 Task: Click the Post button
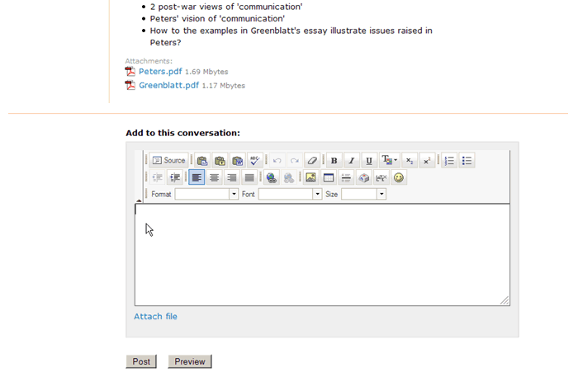141,361
